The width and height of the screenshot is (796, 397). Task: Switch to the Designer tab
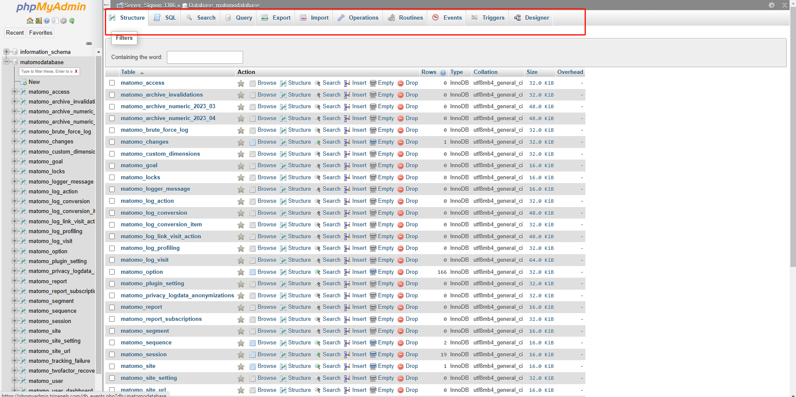[x=532, y=18]
